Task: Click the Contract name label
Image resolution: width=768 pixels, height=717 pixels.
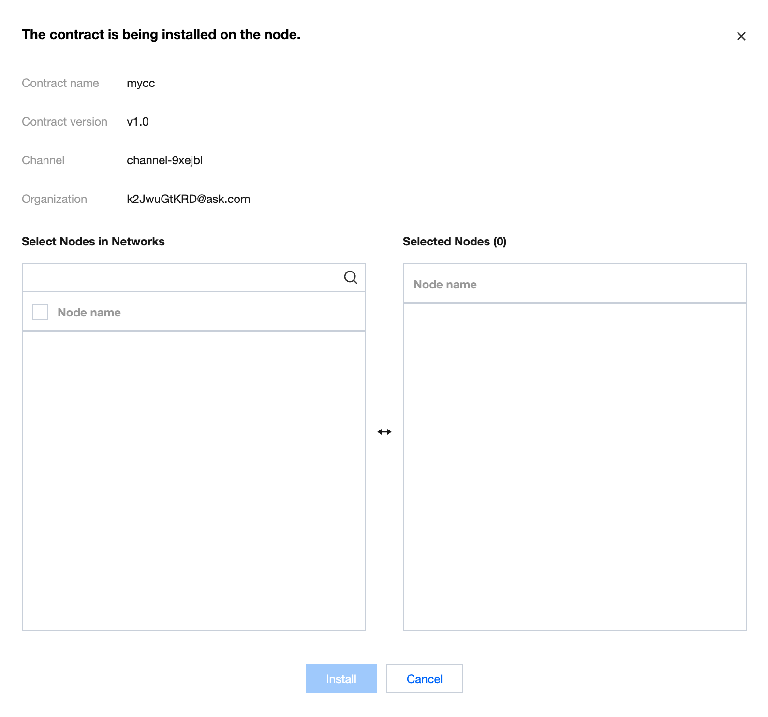Action: coord(60,83)
